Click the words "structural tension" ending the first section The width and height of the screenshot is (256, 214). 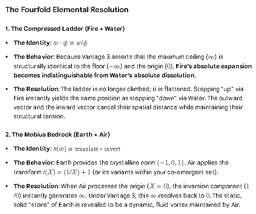pos(39,116)
